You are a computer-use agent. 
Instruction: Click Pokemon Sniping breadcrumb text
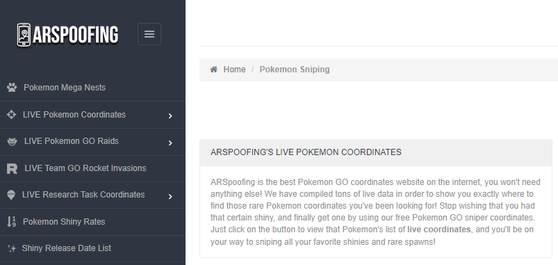(295, 70)
